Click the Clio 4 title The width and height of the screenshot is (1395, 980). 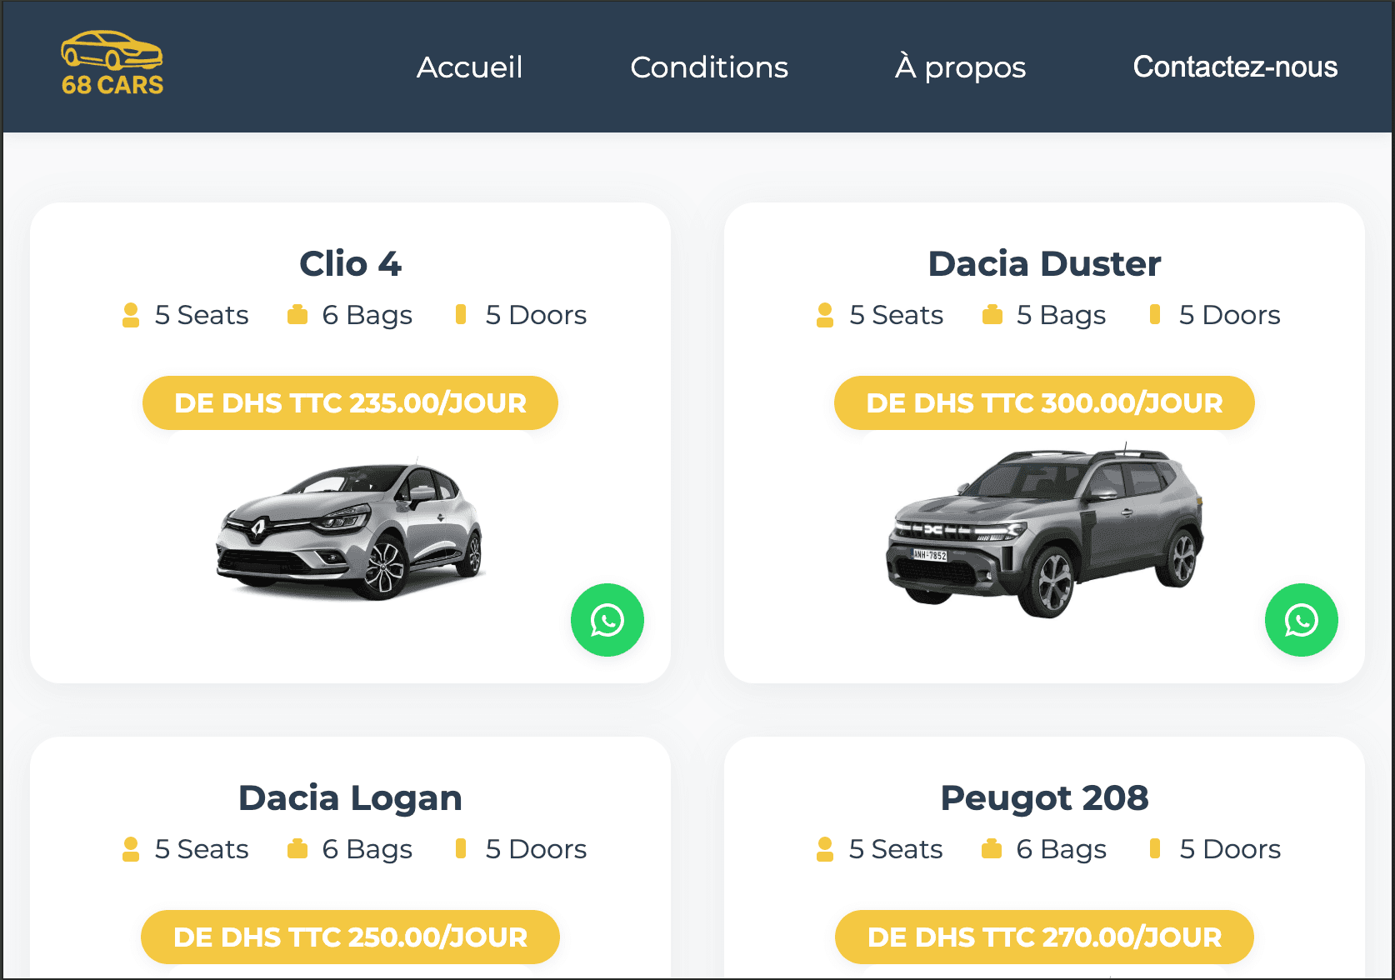coord(350,263)
